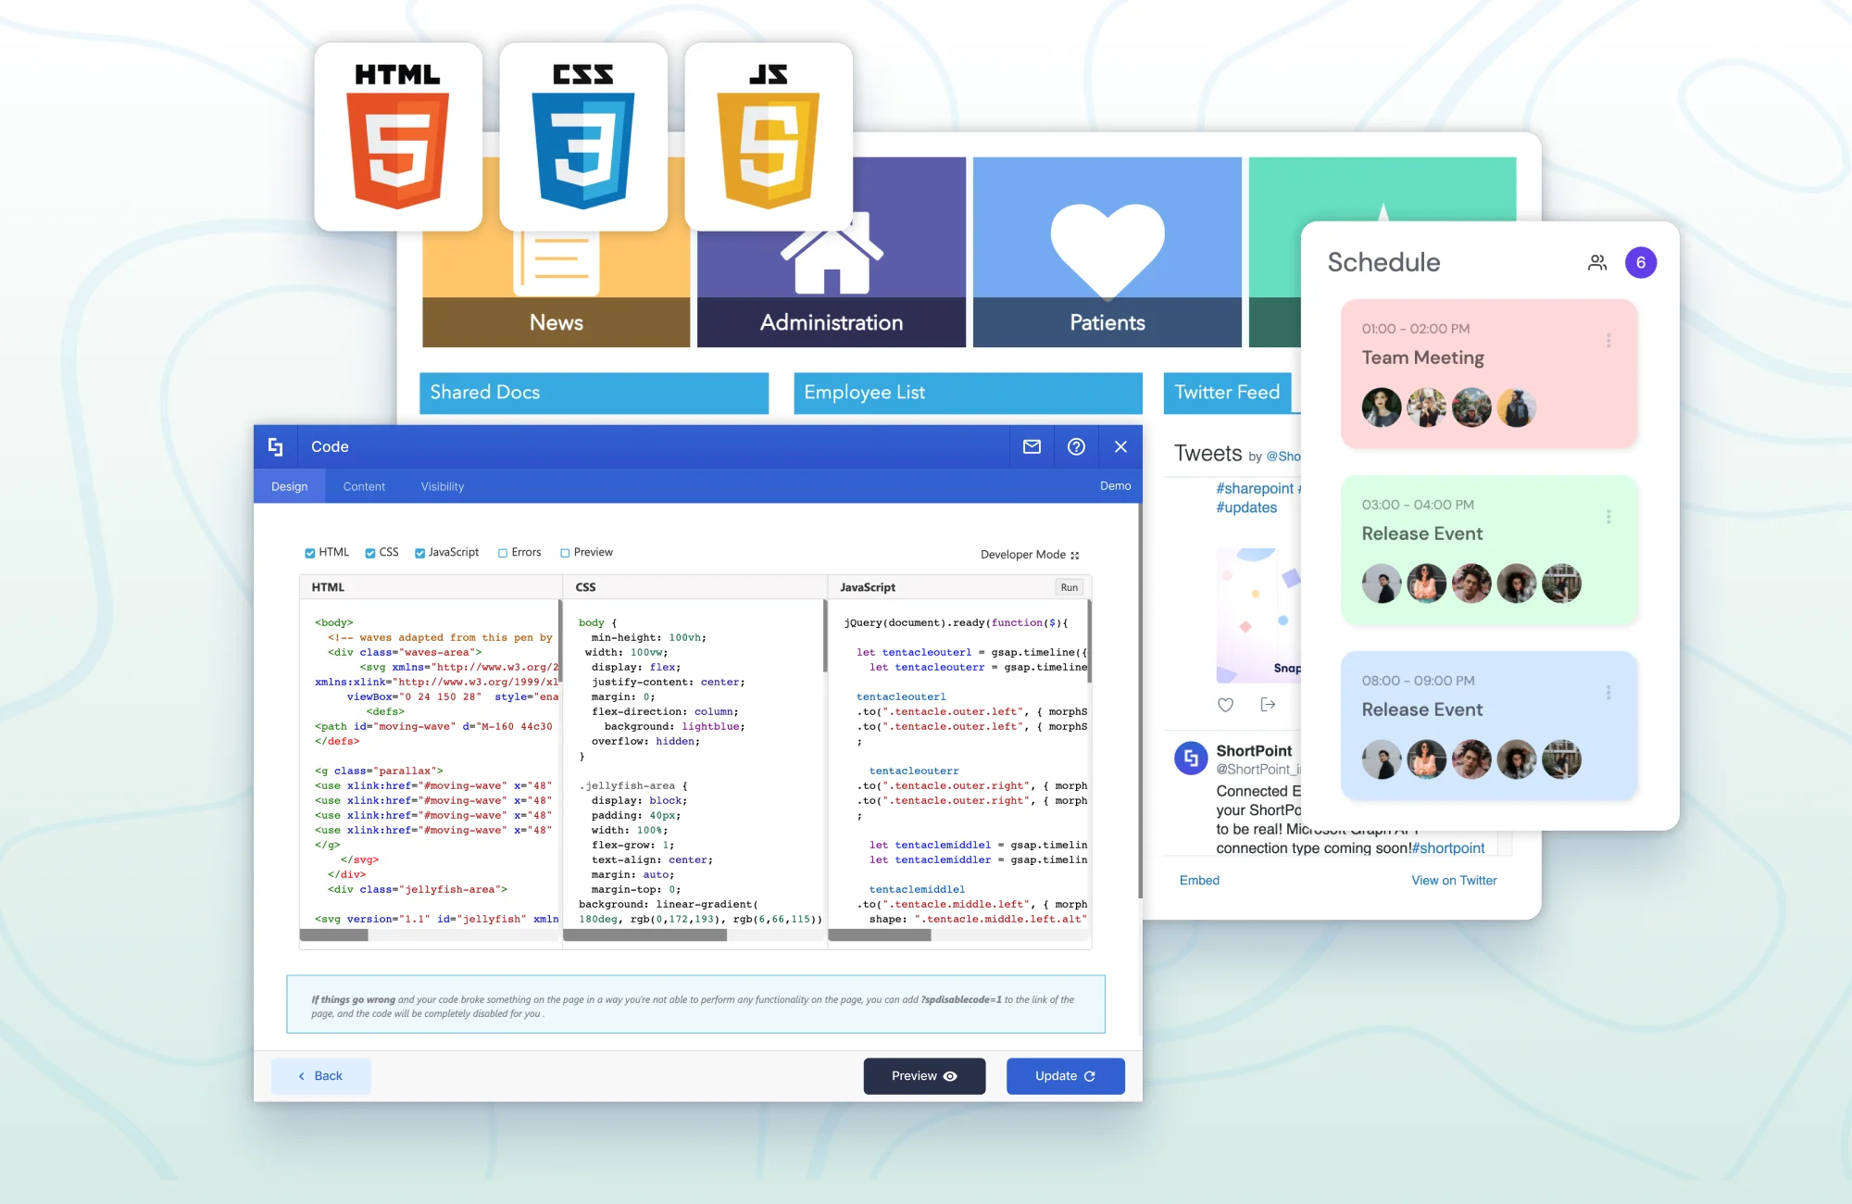Toggle Developer Mode expand icon
The height and width of the screenshot is (1204, 1852).
click(x=1075, y=556)
